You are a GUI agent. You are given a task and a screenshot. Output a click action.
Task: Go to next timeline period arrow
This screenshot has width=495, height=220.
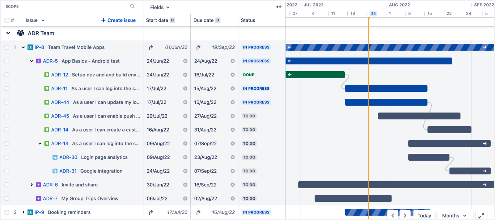405,215
